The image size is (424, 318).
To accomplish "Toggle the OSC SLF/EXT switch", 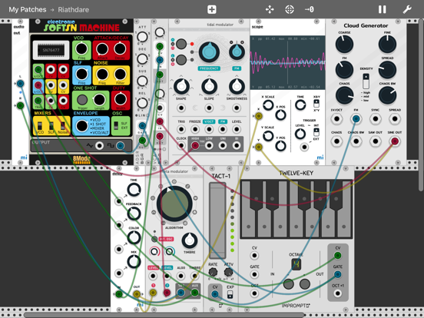I will click(116, 125).
